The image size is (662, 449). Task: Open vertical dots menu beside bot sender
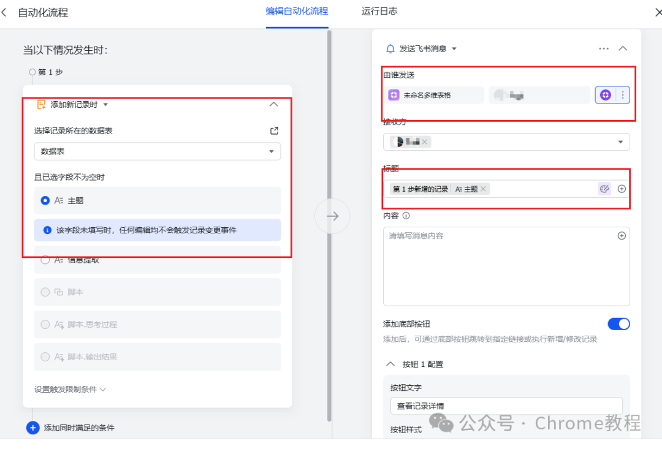tap(623, 95)
